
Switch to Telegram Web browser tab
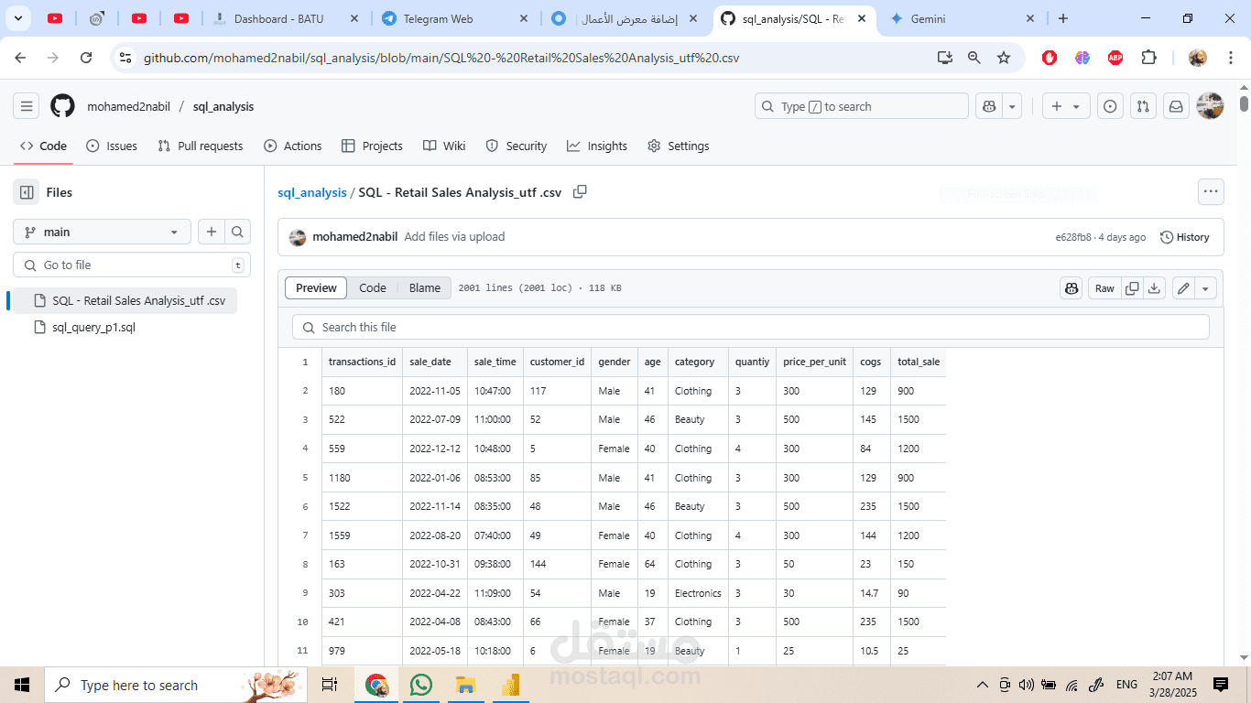[x=454, y=18]
